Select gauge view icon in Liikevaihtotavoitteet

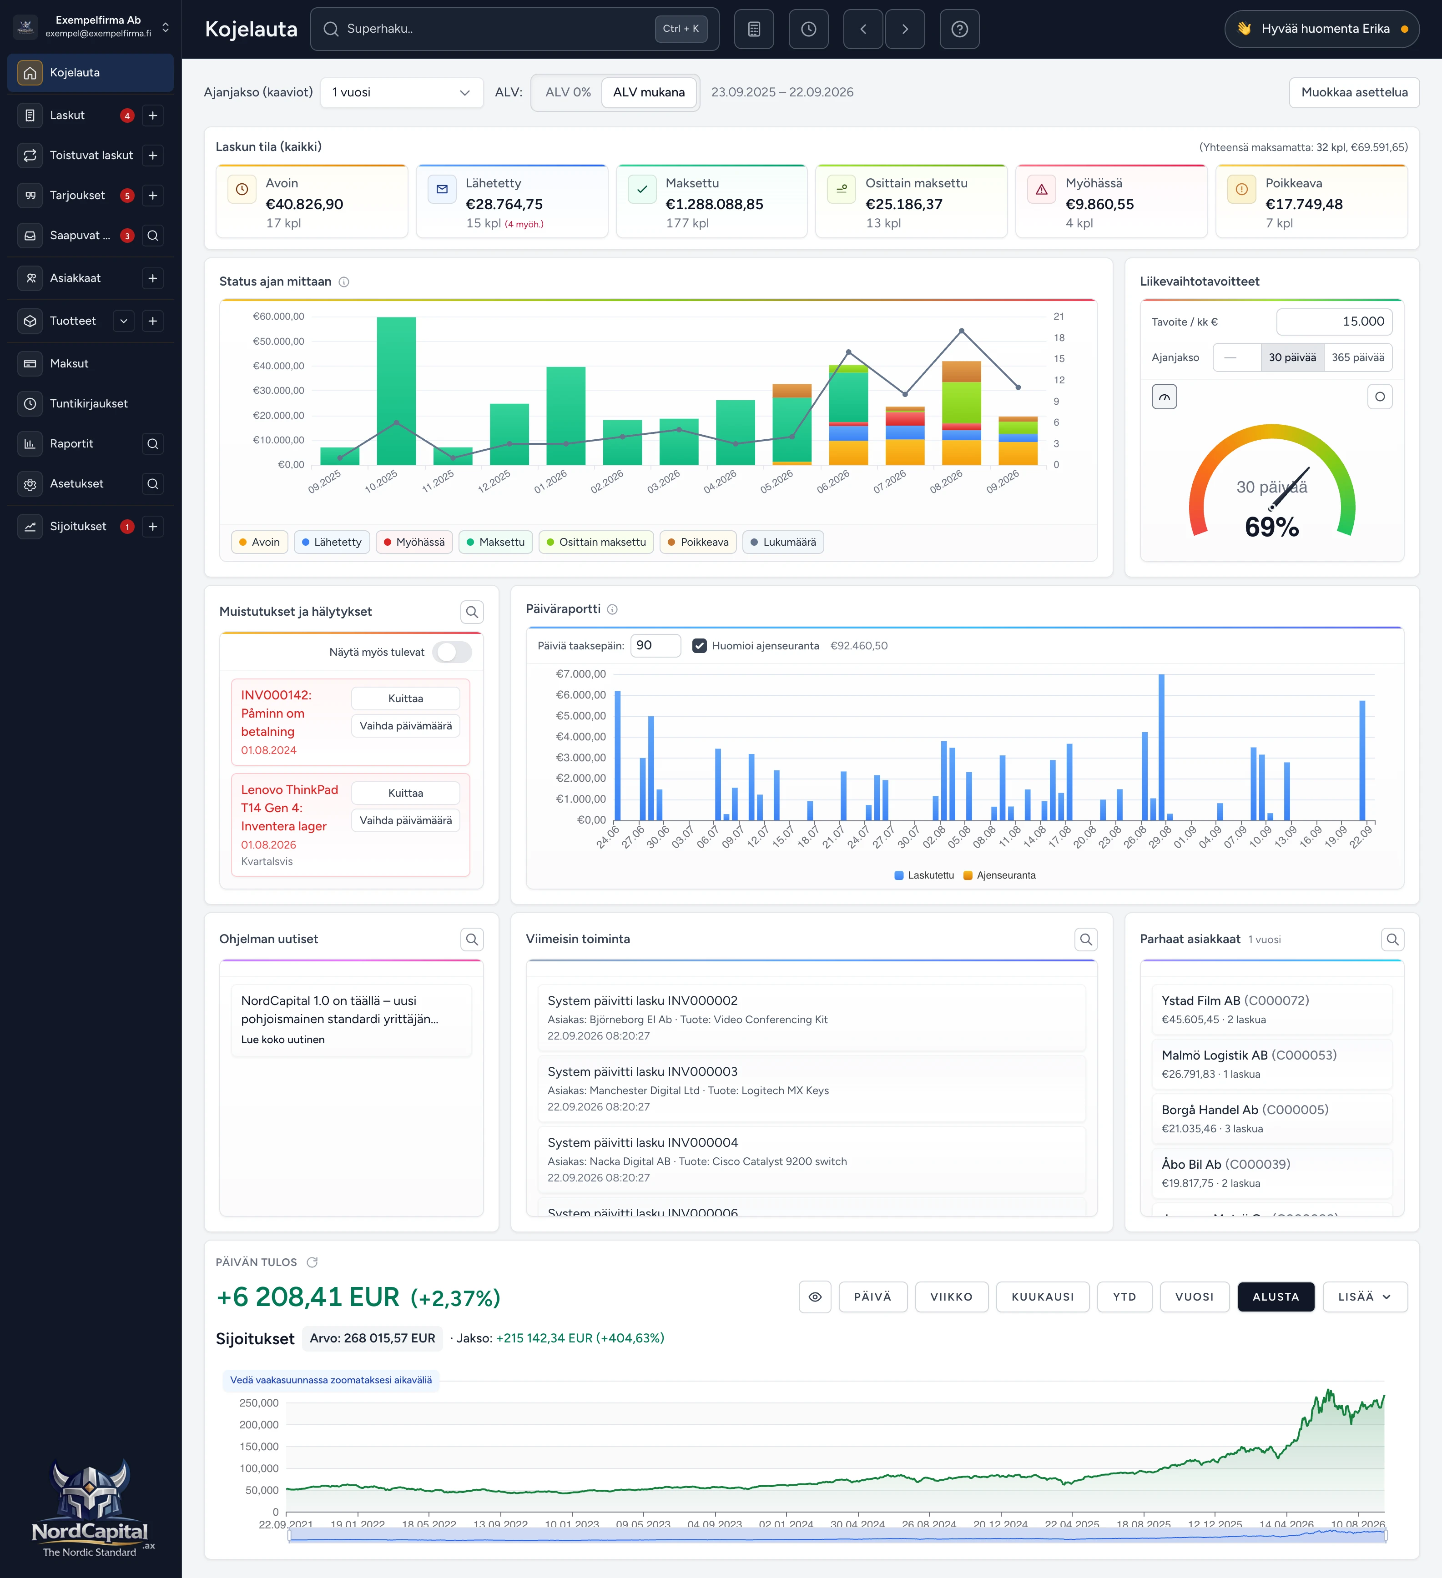pos(1164,397)
